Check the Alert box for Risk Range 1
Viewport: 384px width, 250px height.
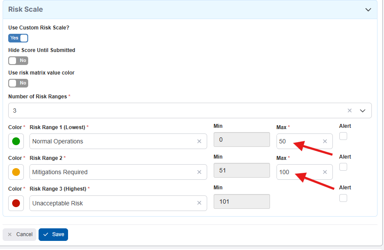tap(343, 136)
